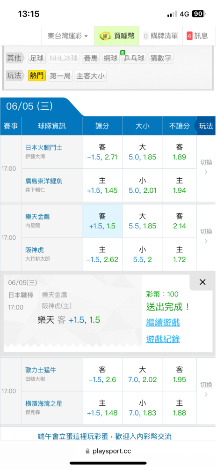Viewport: 216px width, 469px height.
Task: Switch play type for 樂天金鷹 match
Action: click(206, 236)
